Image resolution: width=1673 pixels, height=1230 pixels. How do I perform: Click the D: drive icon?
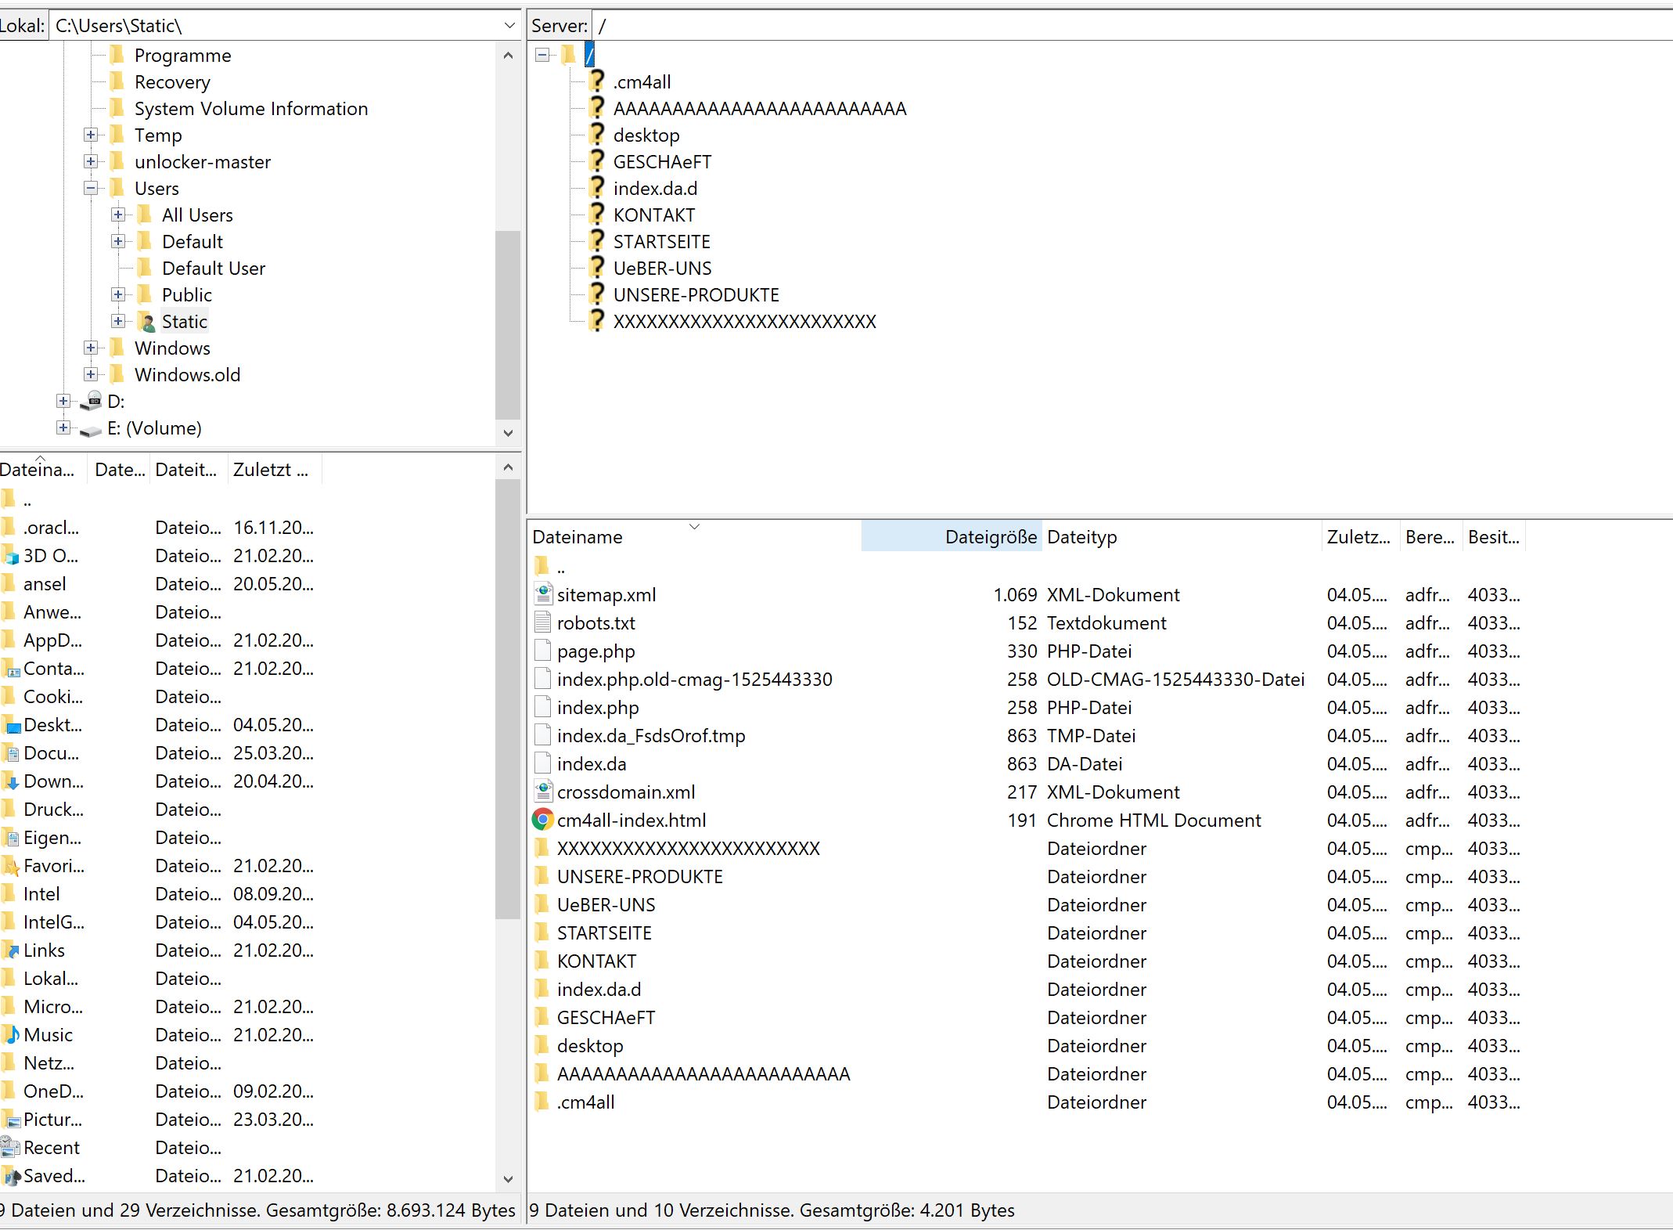92,401
